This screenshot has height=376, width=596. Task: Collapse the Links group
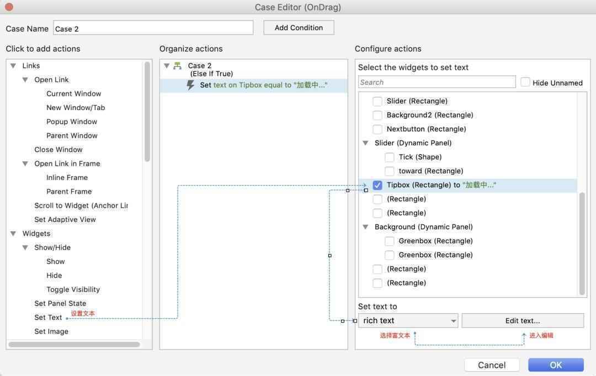(x=13, y=66)
